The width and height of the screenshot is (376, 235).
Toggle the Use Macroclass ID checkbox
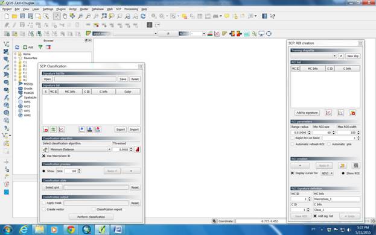tap(43, 156)
